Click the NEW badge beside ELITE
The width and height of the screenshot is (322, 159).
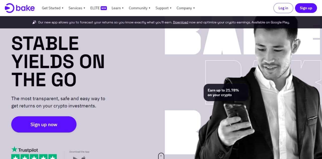pos(104,8)
